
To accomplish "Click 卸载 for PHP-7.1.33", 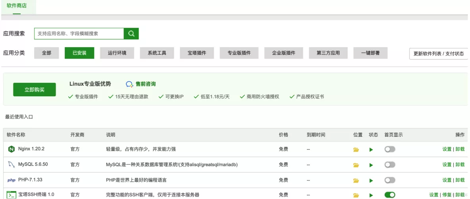I will click(460, 180).
